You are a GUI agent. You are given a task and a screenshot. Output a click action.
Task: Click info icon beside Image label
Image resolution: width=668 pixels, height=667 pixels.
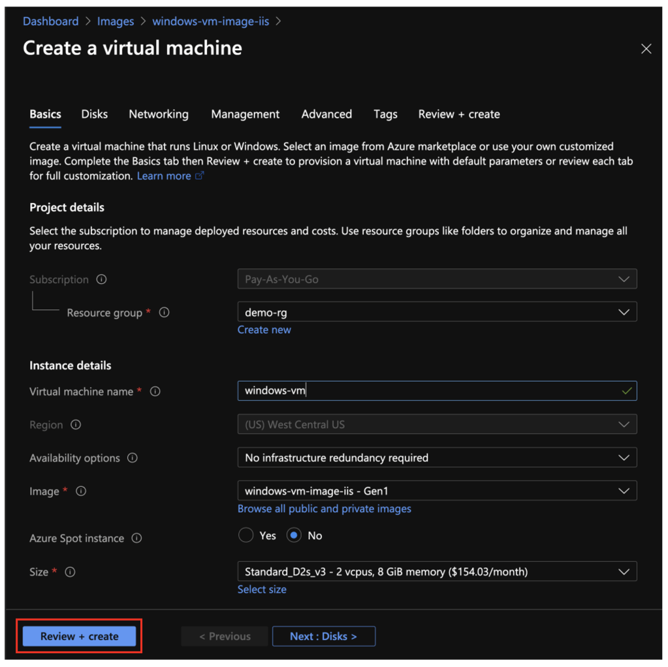click(x=81, y=491)
